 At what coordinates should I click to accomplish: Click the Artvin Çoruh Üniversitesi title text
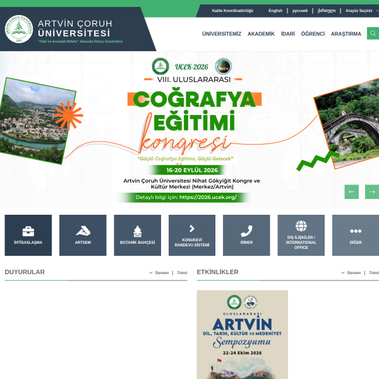[x=75, y=28]
